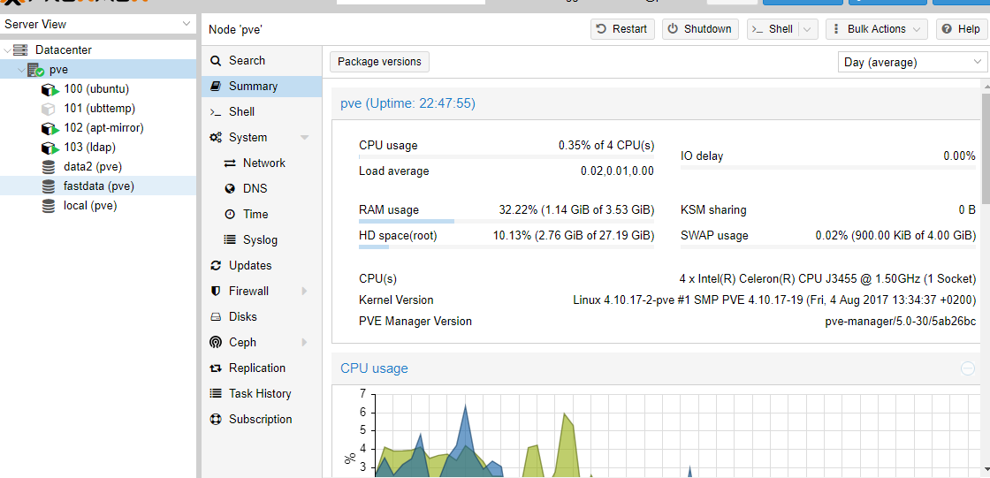Click the lifebuoy icon next to Subscription
Viewport: 990px width, 478px height.
[x=216, y=420]
